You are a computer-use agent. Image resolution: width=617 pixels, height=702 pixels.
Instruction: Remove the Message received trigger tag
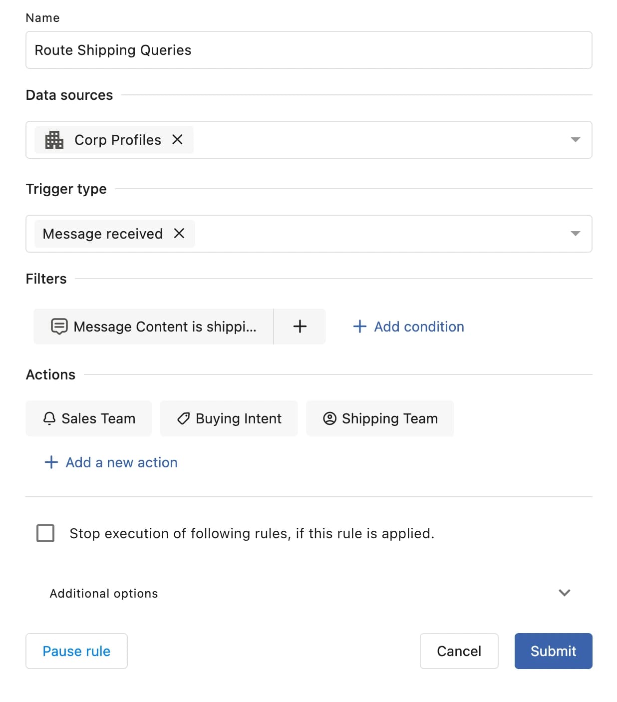[179, 233]
